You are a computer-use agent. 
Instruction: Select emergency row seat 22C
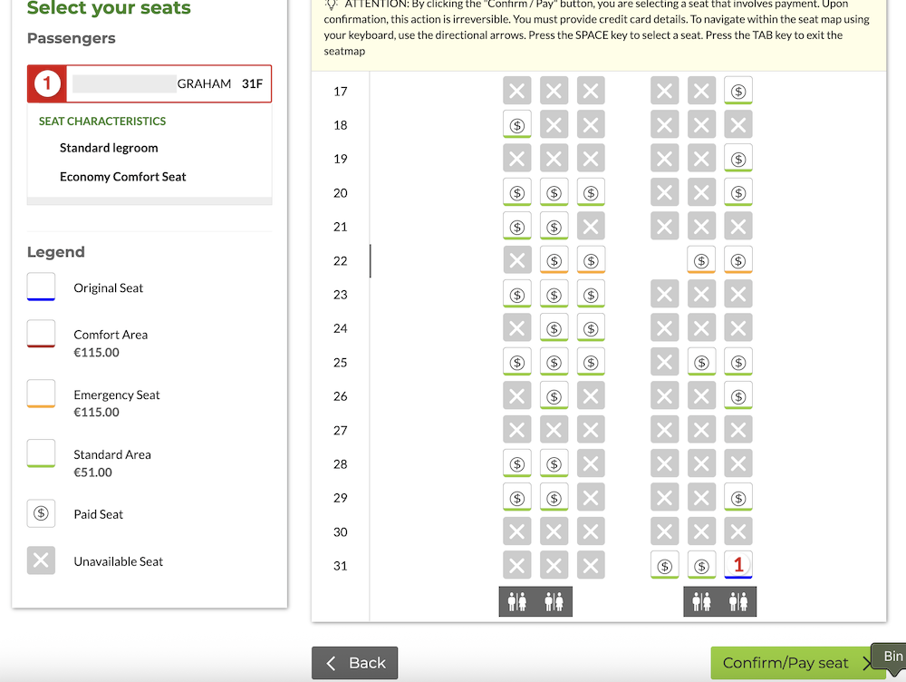(x=591, y=260)
